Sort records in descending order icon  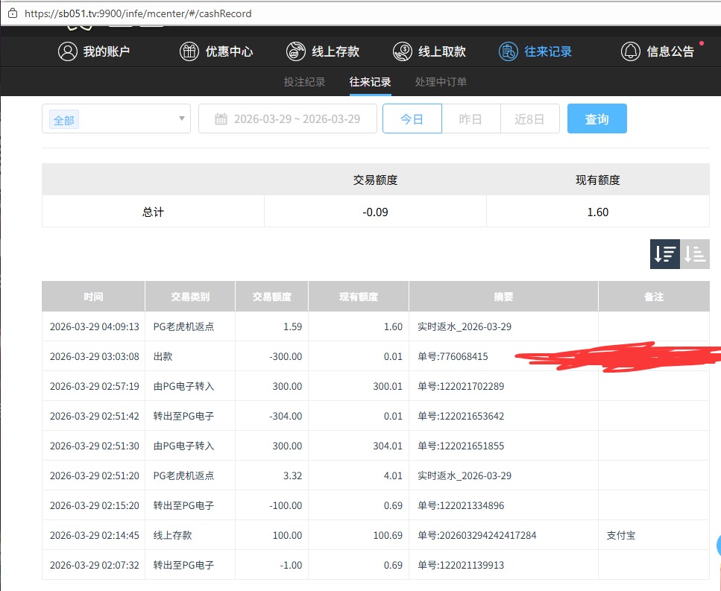pos(664,254)
